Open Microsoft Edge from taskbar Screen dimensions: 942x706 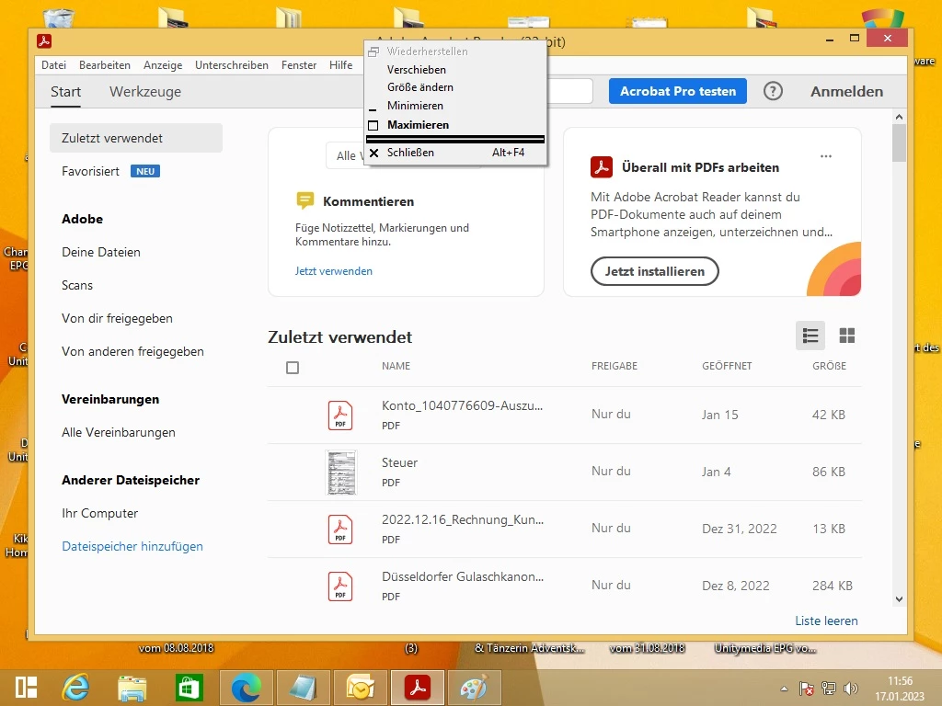(247, 688)
